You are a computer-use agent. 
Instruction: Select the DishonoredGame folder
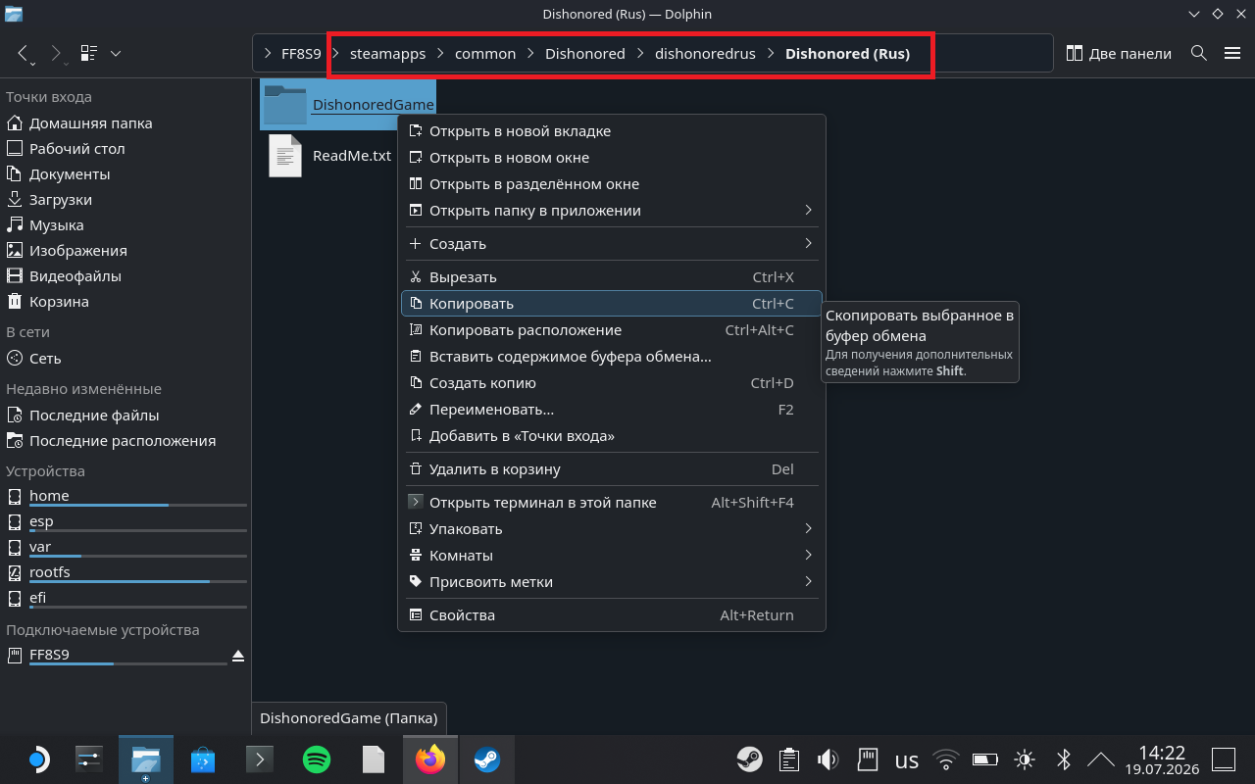348,104
